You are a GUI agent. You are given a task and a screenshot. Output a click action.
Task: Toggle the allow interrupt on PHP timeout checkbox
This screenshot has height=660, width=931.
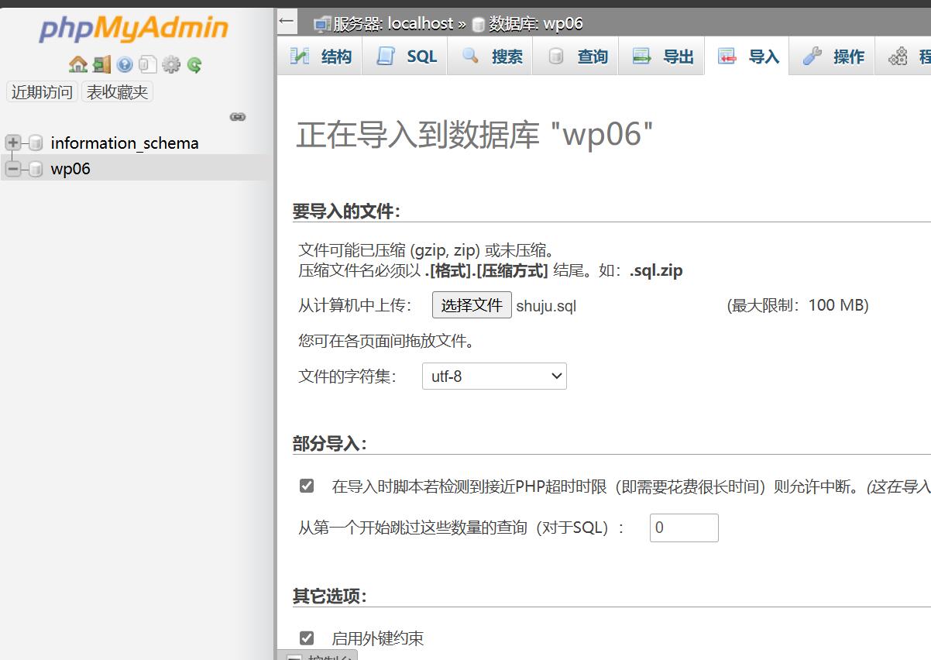pyautogui.click(x=307, y=486)
